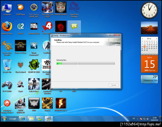Open the PLAY GAME gamepad icon
The image size is (162, 127).
(7, 86)
